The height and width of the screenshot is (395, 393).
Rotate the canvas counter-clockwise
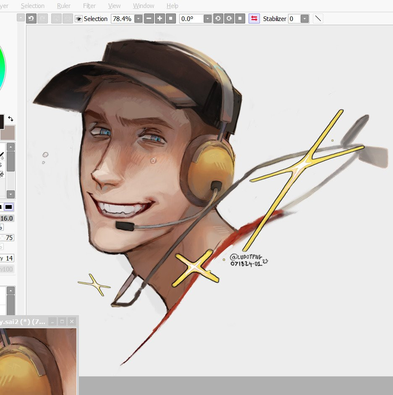(218, 18)
